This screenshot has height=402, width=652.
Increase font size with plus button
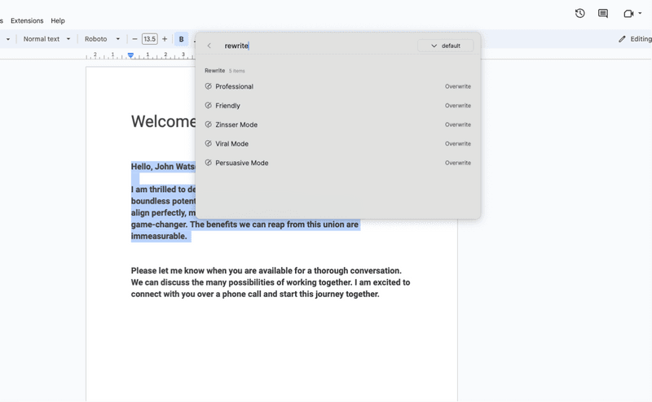pos(165,39)
